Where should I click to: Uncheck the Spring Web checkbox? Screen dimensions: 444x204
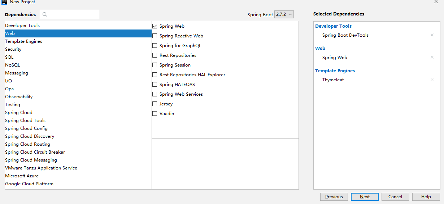point(155,26)
